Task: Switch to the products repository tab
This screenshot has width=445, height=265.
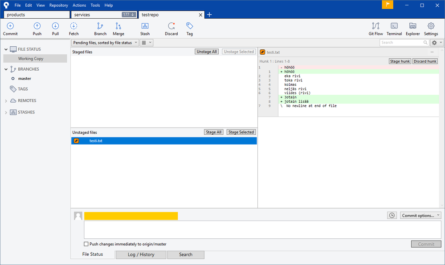Action: click(37, 15)
